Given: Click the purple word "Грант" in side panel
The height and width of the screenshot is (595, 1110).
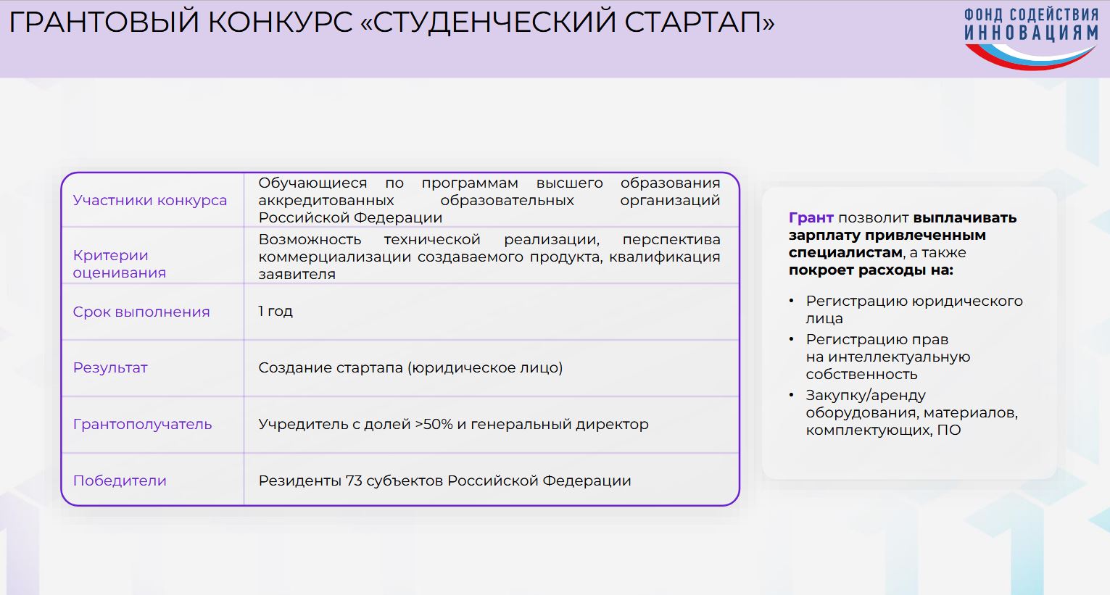Looking at the screenshot, I should pos(811,218).
